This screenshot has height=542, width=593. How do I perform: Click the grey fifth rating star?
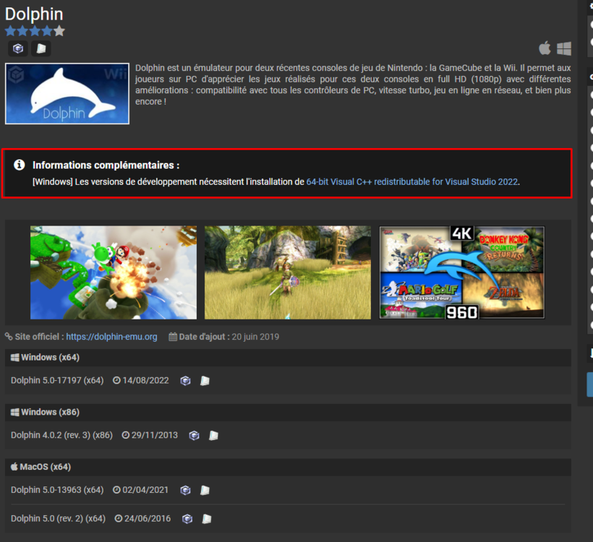click(59, 31)
